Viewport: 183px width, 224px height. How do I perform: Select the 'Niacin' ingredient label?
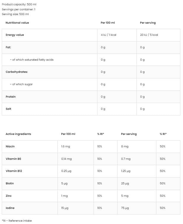(10, 146)
